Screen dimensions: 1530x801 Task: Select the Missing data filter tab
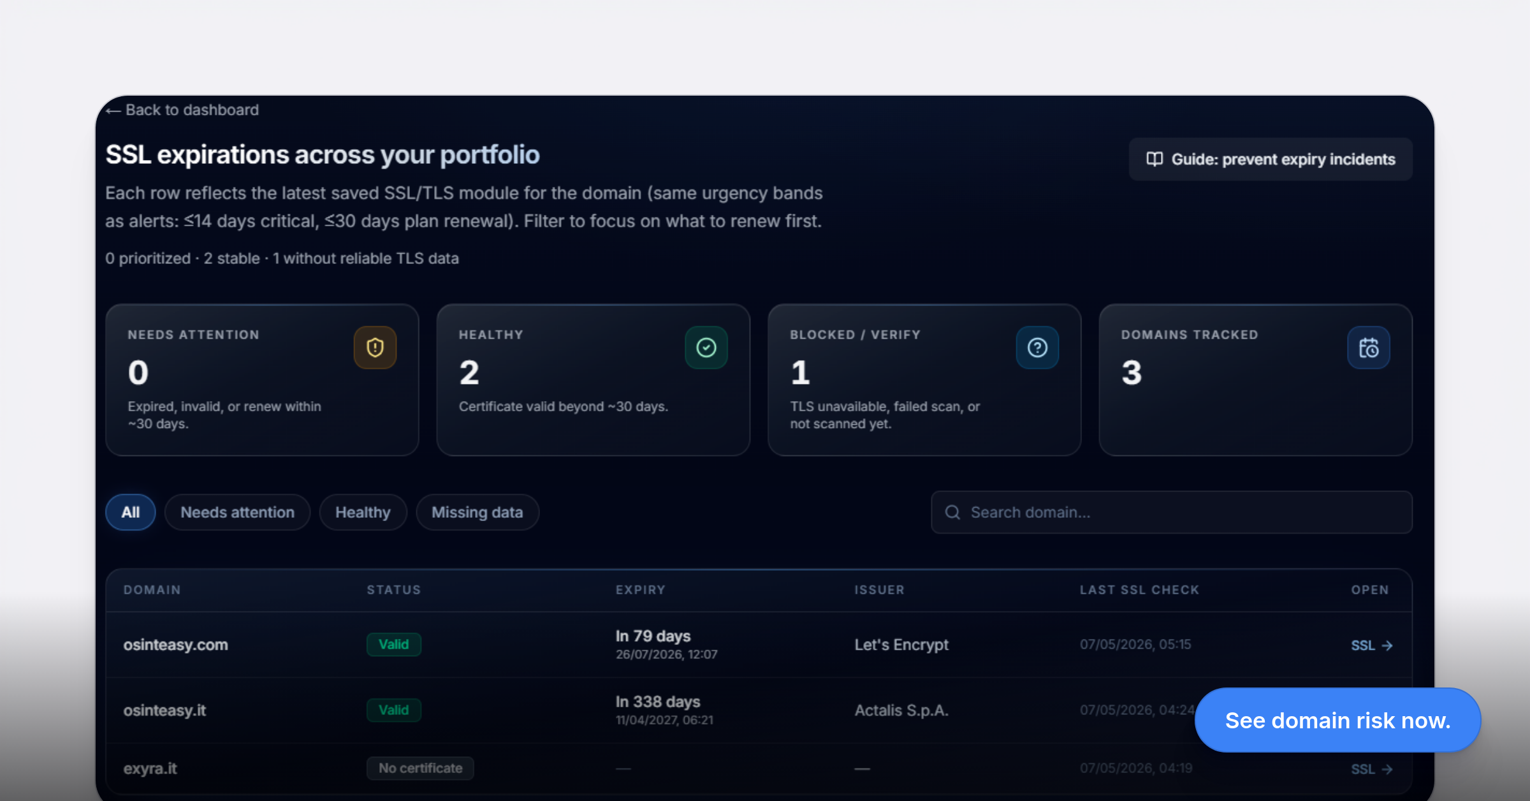(477, 512)
